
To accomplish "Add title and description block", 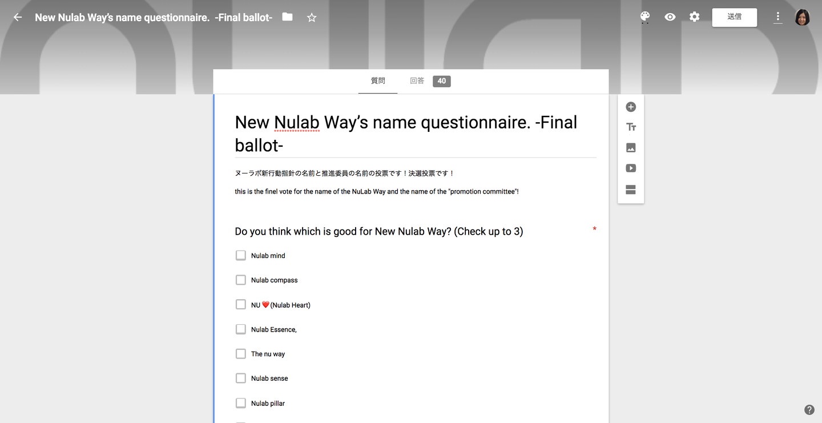I will (631, 127).
